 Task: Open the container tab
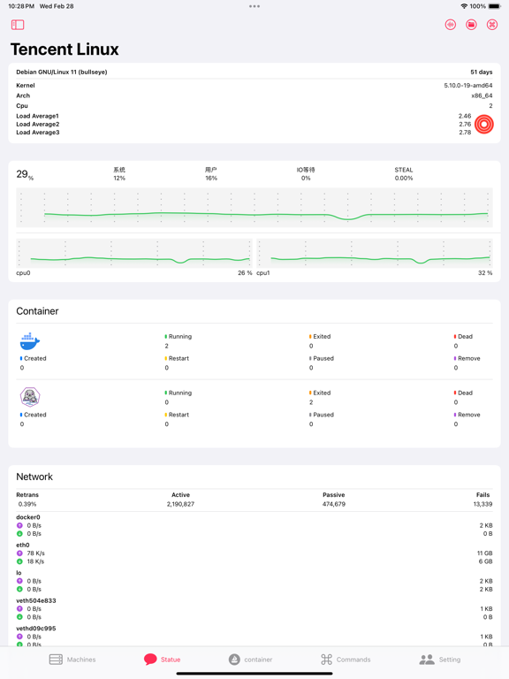[251, 660]
